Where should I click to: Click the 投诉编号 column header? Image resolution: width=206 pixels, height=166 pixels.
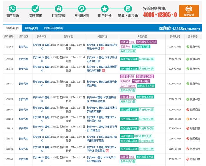pyautogui.click(x=9, y=37)
